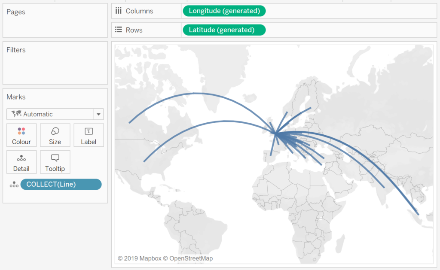Open the Tooltip mark card
Image resolution: width=440 pixels, height=270 pixels.
[55, 162]
